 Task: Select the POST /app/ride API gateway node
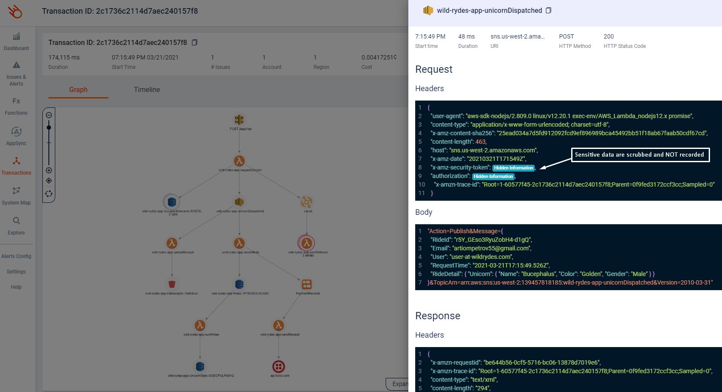[240, 120]
